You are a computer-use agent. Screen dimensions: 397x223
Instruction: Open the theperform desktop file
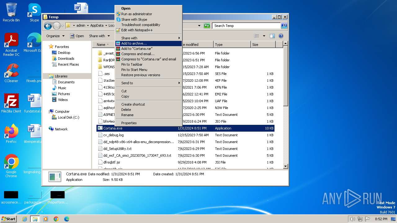57,197
